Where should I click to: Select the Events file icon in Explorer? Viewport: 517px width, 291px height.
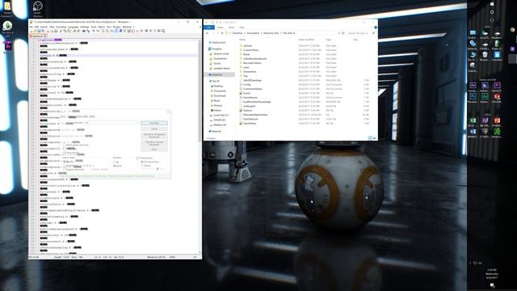coord(241,94)
